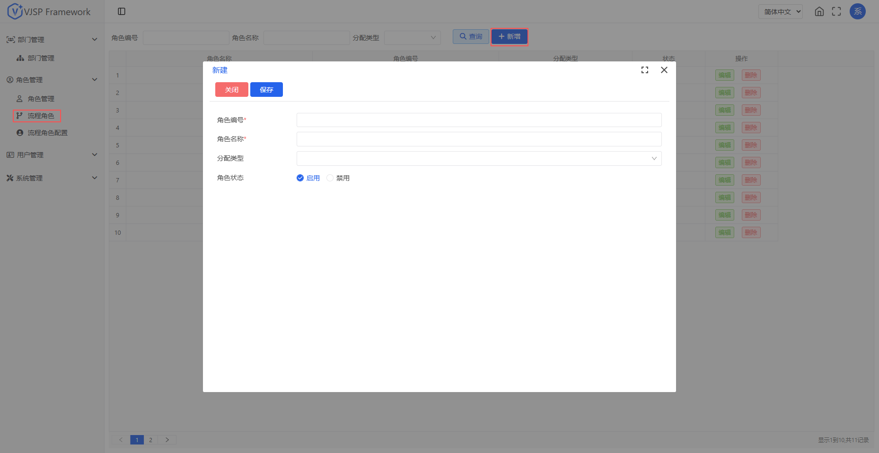Toggle browser fullscreen icon in header
The height and width of the screenshot is (453, 879).
[836, 12]
